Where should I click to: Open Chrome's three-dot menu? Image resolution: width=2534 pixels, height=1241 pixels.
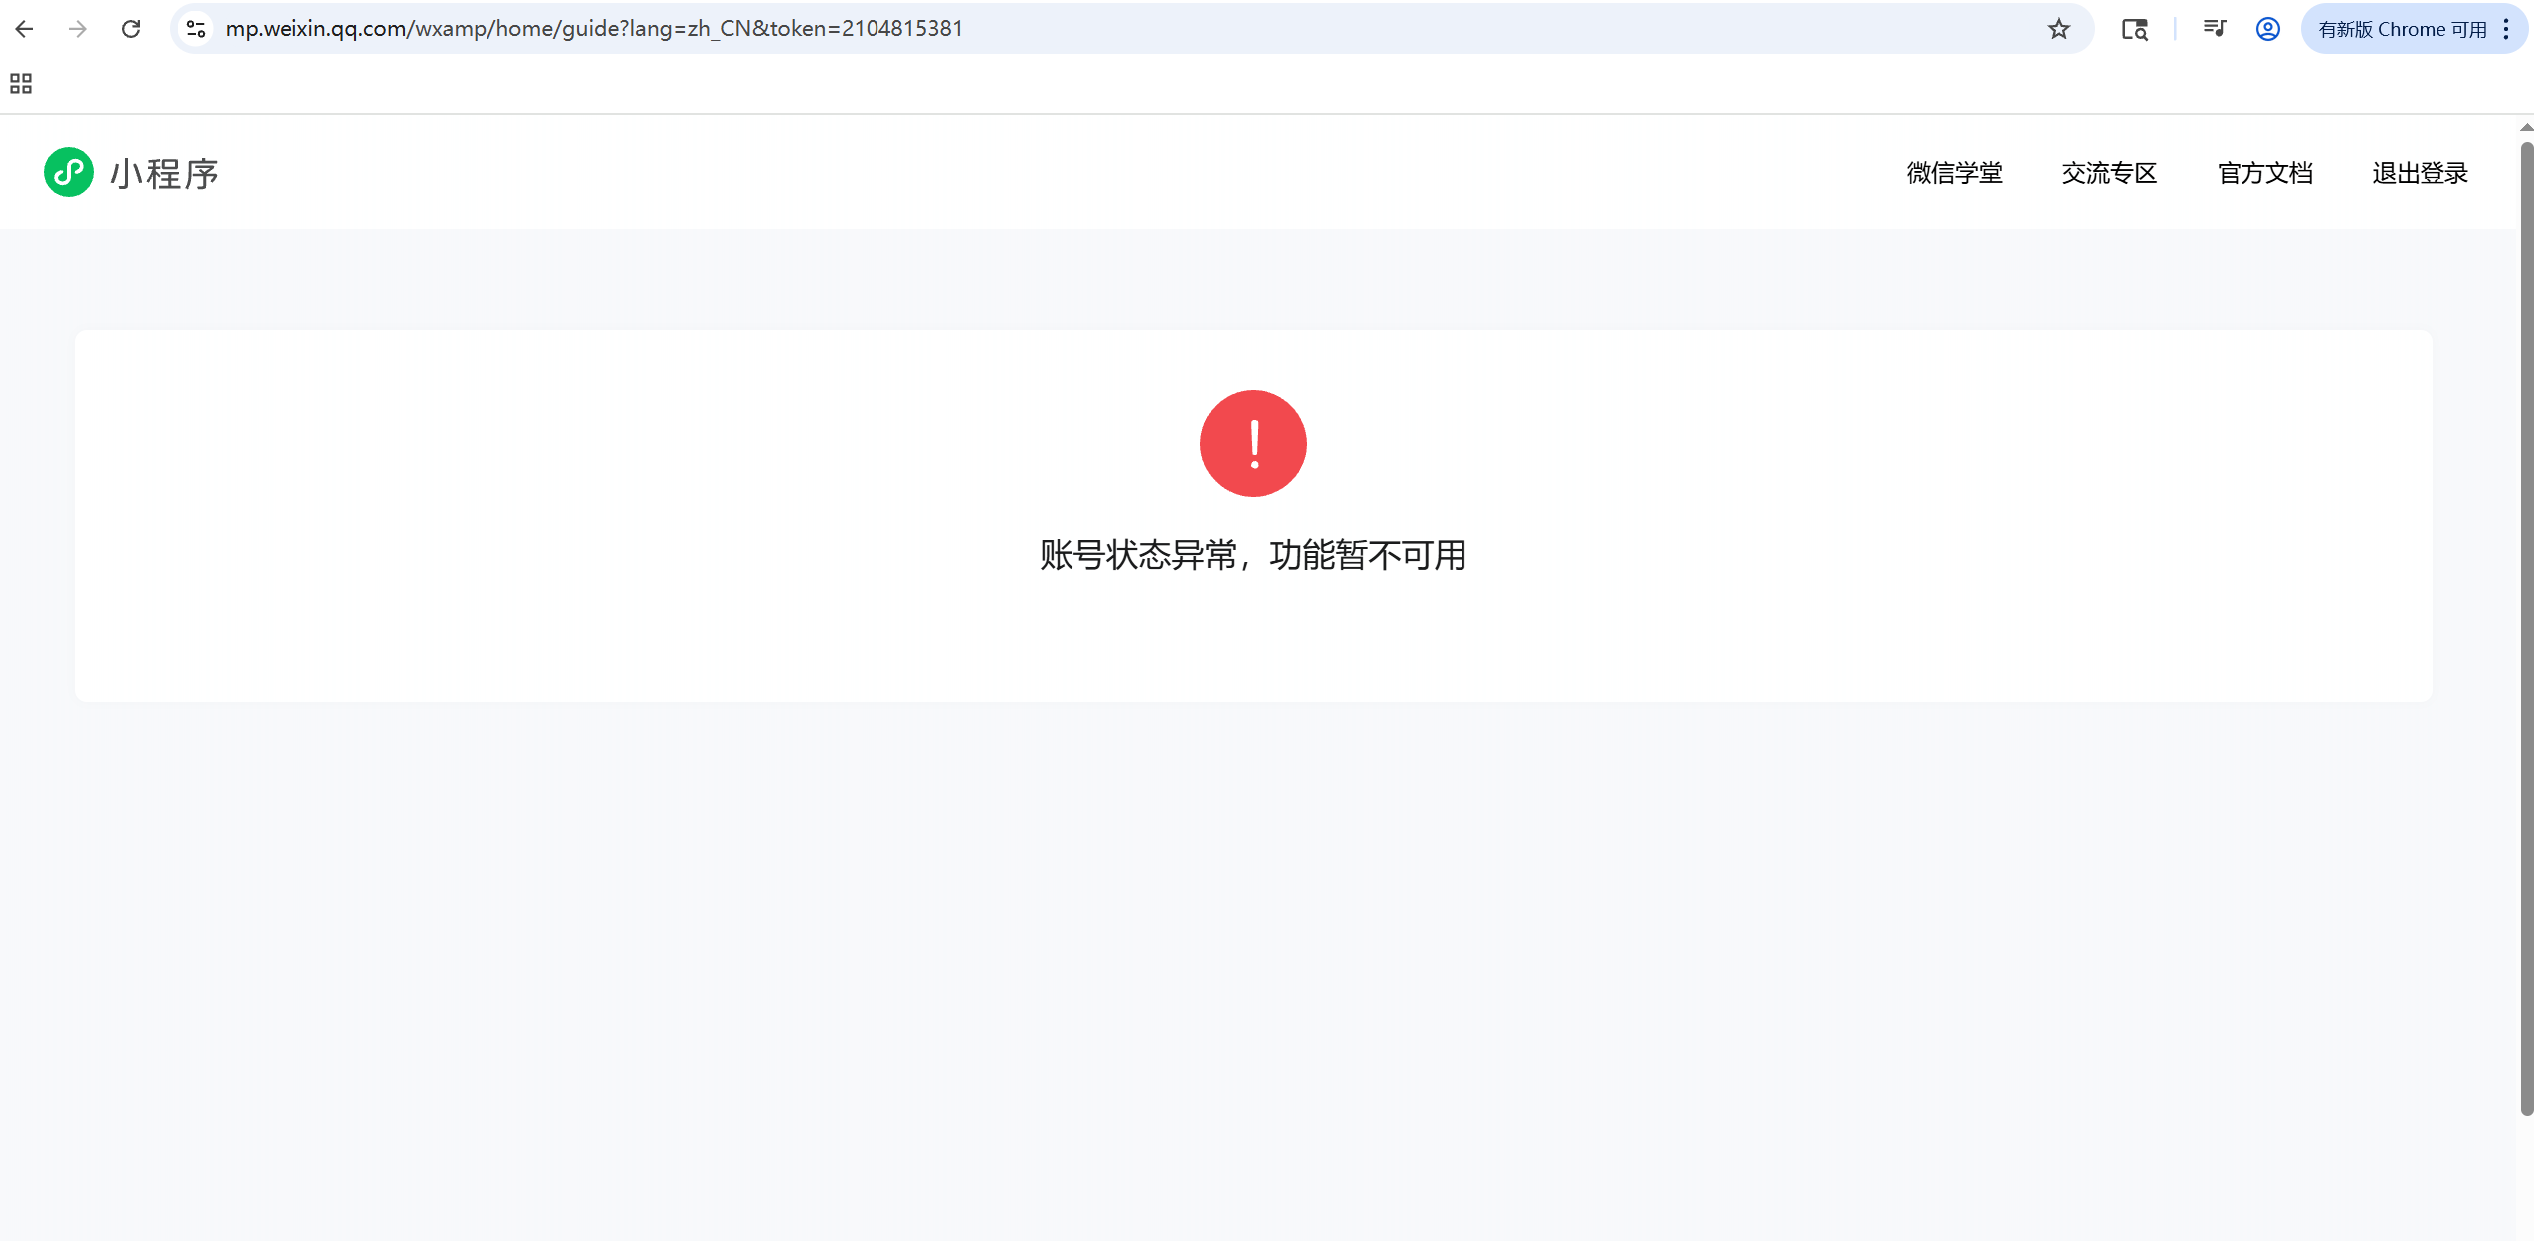pos(2506,29)
